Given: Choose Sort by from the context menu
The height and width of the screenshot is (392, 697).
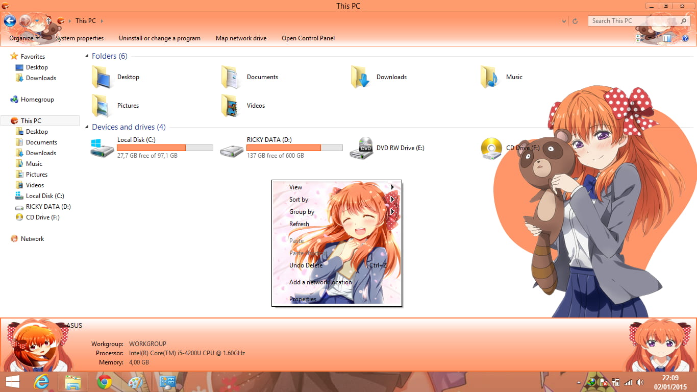Looking at the screenshot, I should tap(298, 200).
